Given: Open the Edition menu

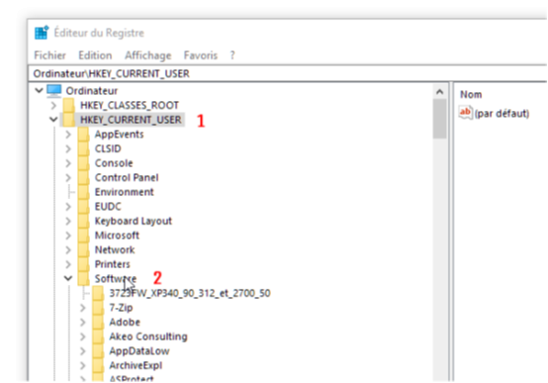Looking at the screenshot, I should click(x=95, y=55).
